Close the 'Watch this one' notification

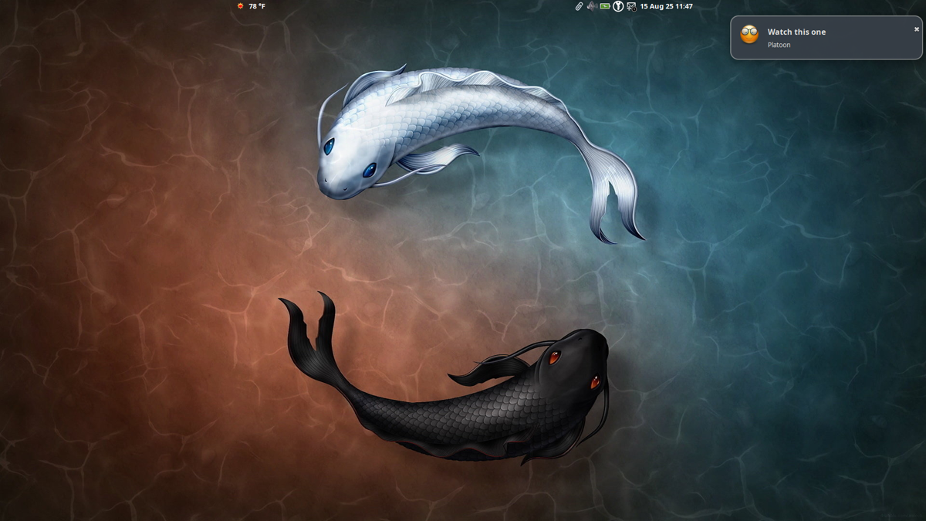click(917, 29)
